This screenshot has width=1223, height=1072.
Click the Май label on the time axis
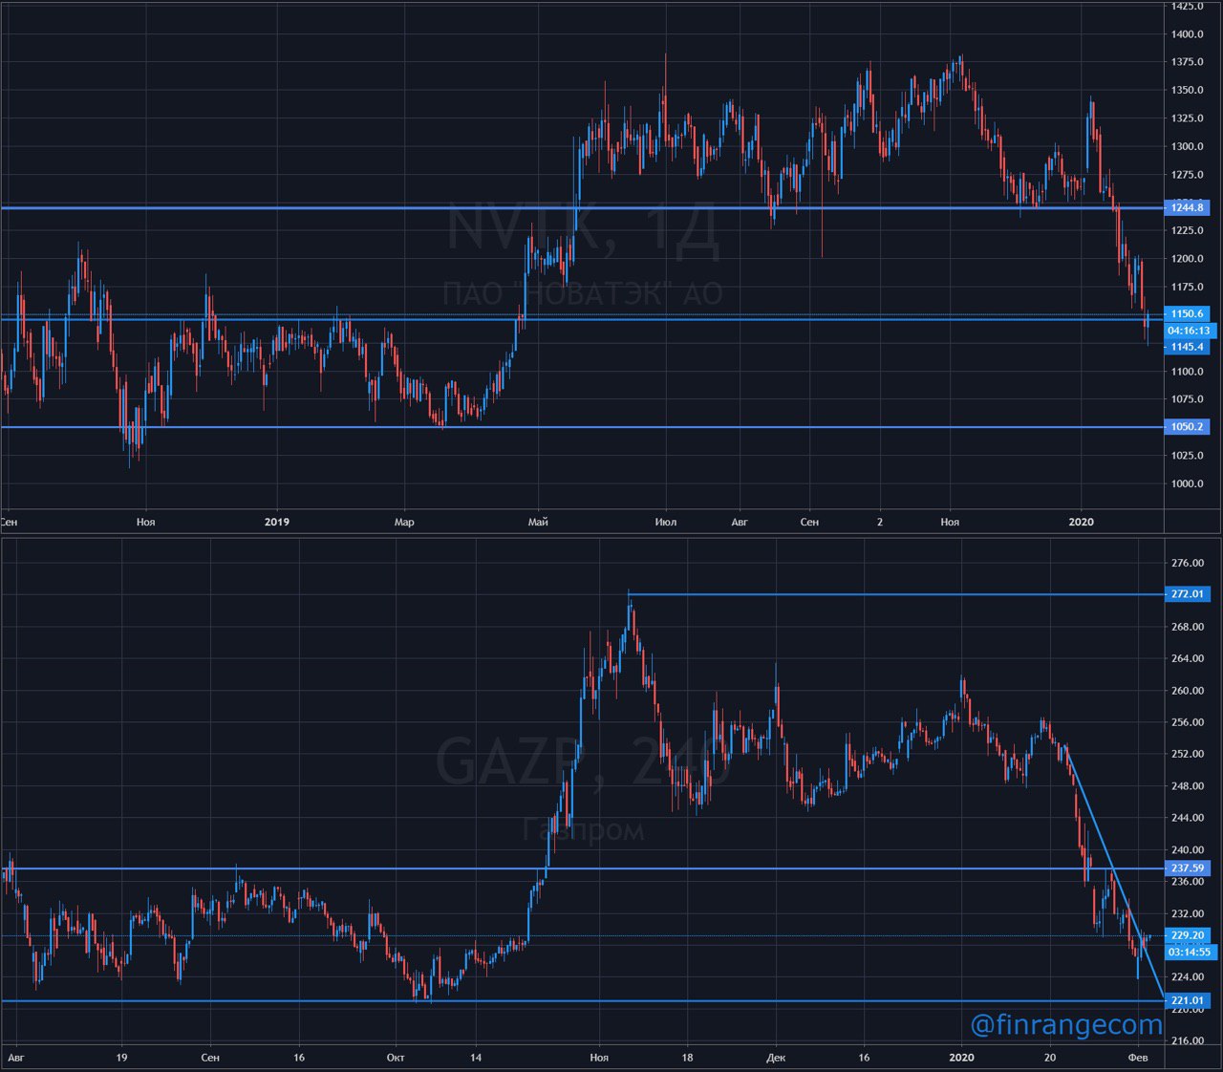click(x=538, y=523)
